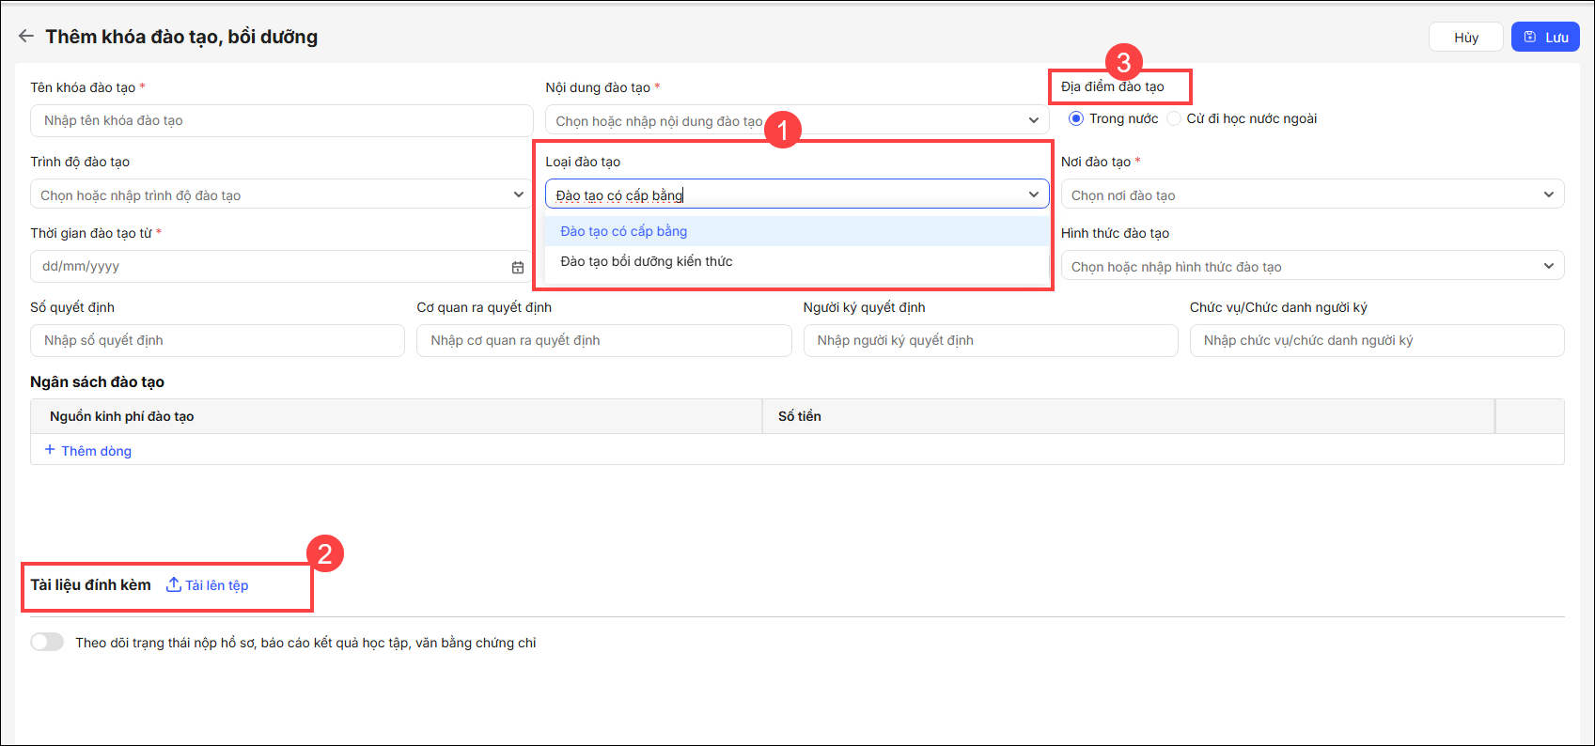Click the Người ký quyết định input field

click(990, 340)
